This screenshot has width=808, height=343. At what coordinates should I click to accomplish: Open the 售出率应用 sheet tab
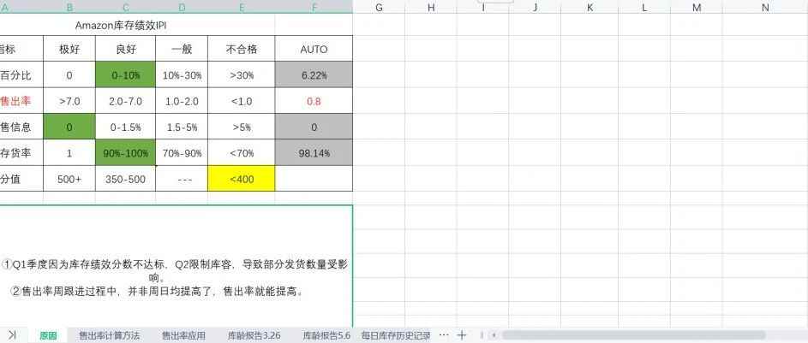[183, 335]
